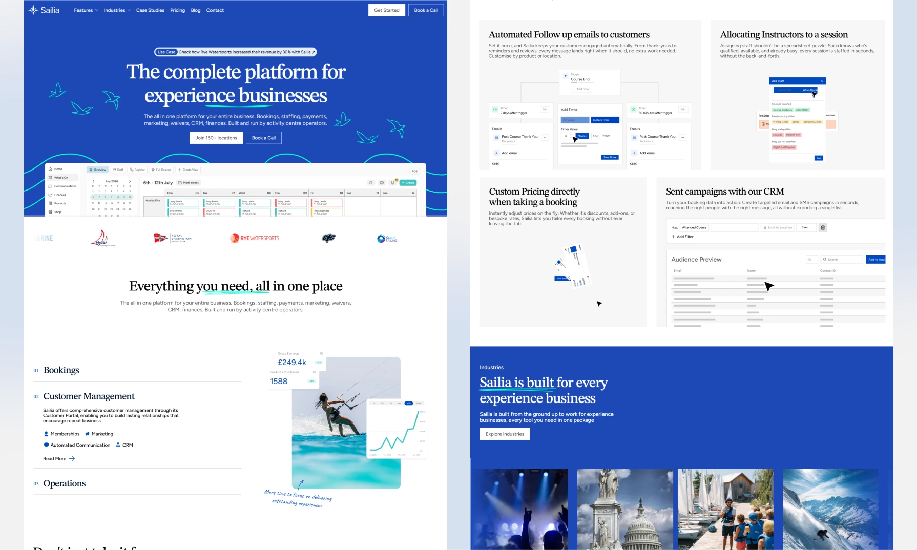The width and height of the screenshot is (917, 550).
Task: Switch the Timer Value unit to Minutes
Action: [x=582, y=136]
